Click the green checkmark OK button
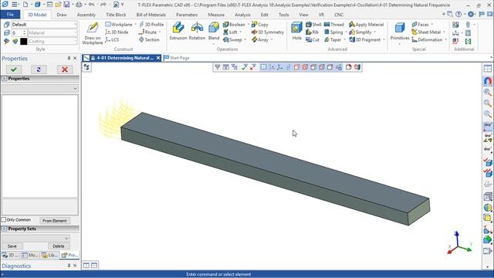 [14, 69]
